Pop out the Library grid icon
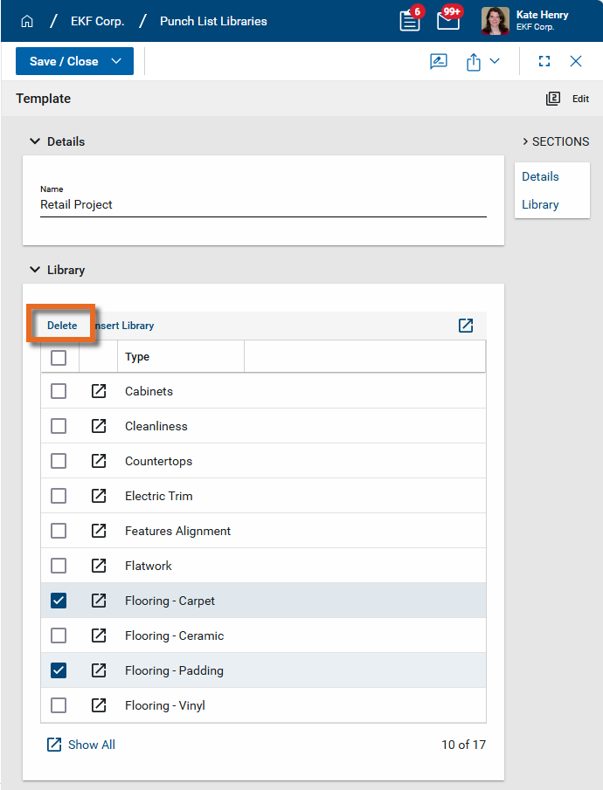The image size is (603, 790). pos(466,326)
